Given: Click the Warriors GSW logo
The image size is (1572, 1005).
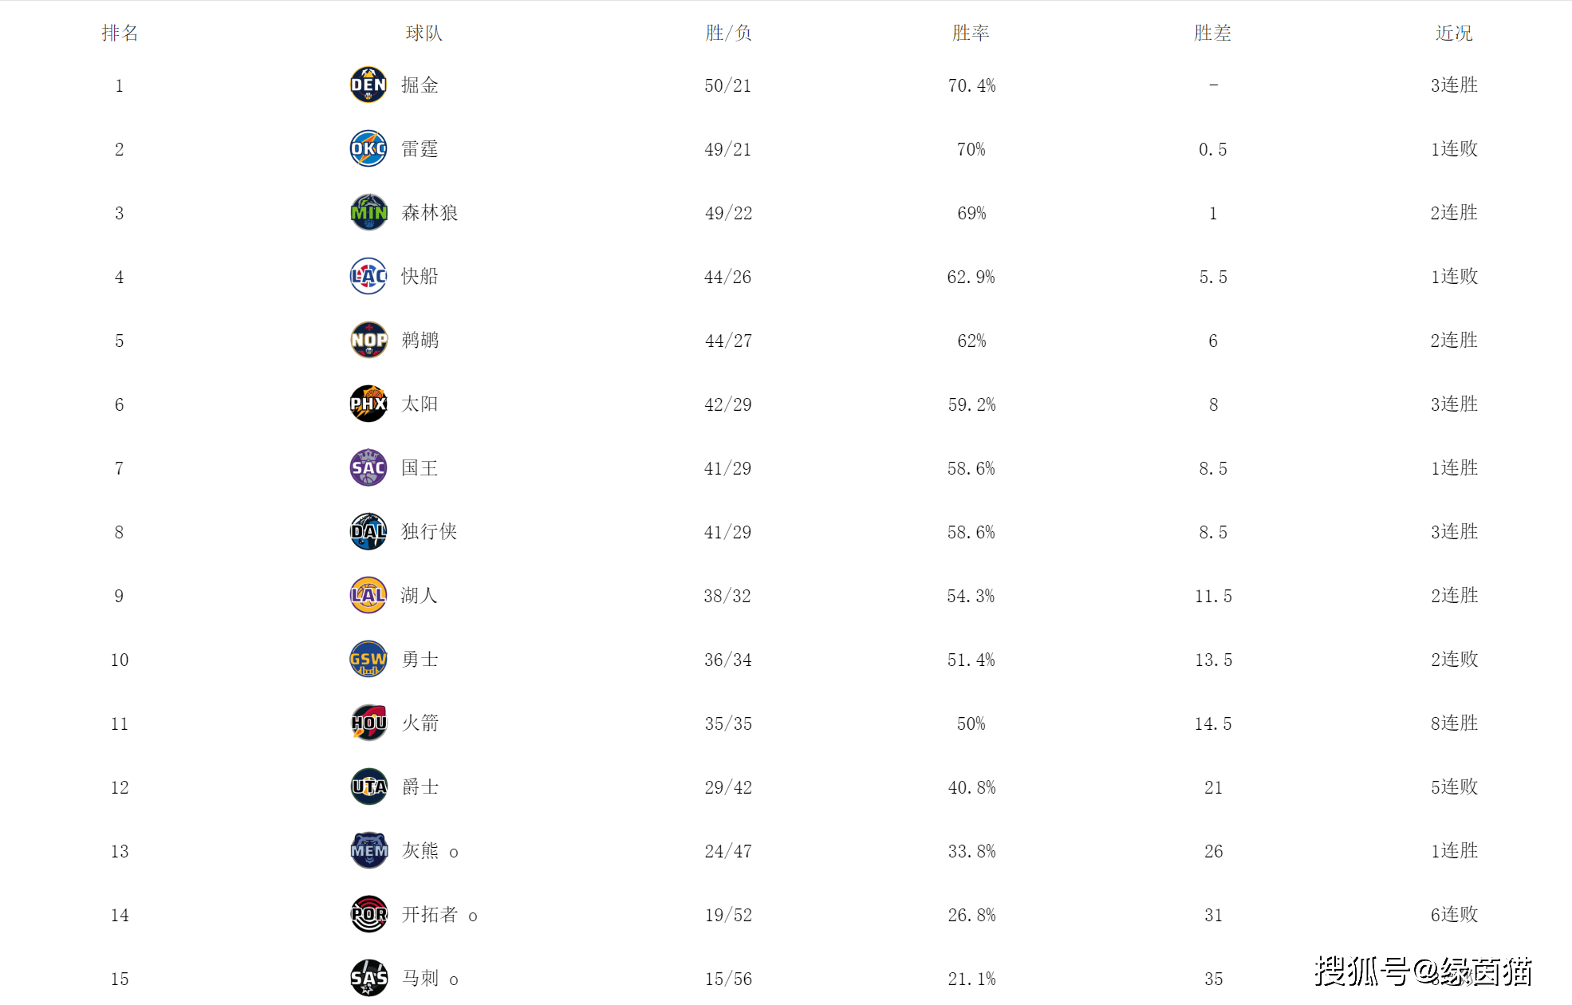Looking at the screenshot, I should click(x=368, y=659).
